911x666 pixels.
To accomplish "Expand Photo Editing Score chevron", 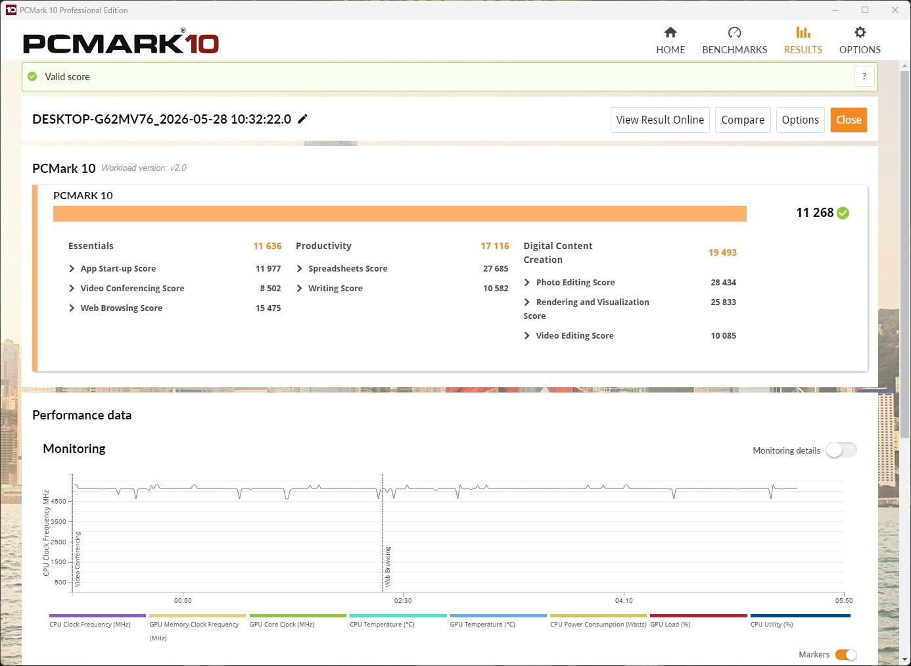I will point(527,282).
